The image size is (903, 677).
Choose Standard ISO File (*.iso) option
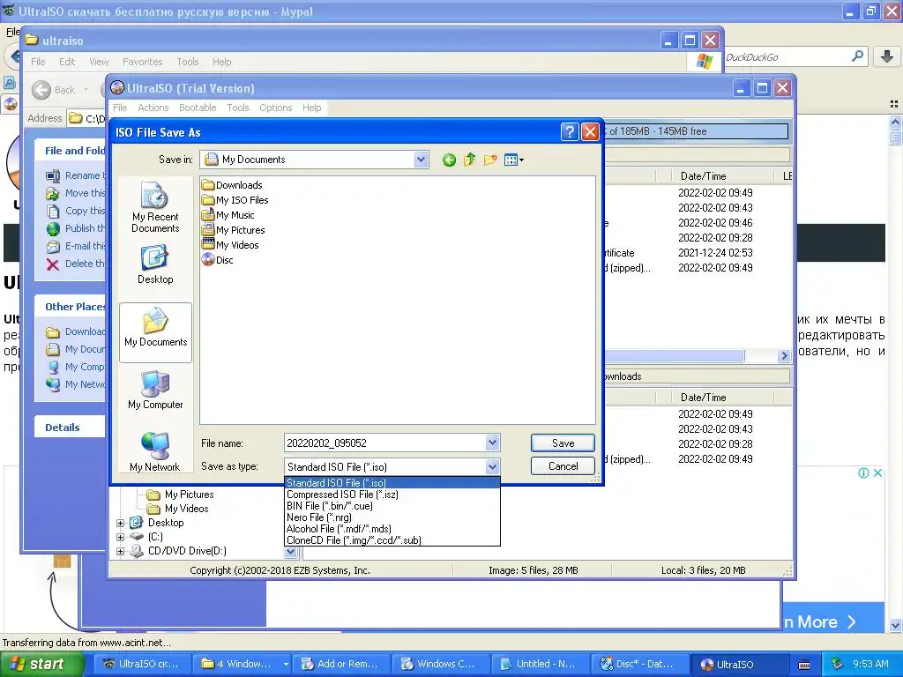(392, 482)
